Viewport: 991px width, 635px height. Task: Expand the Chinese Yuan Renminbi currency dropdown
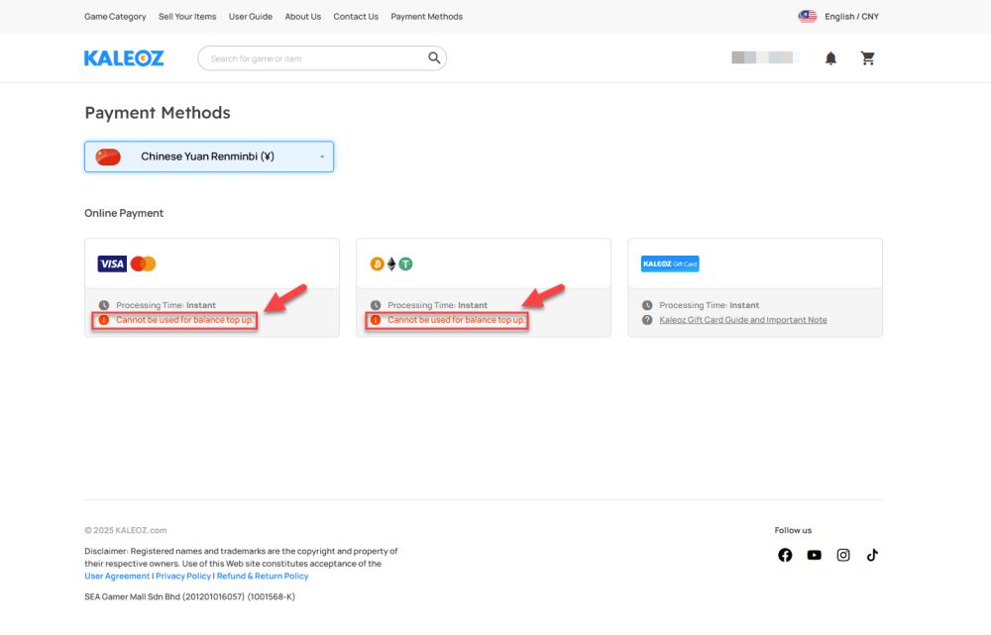209,157
